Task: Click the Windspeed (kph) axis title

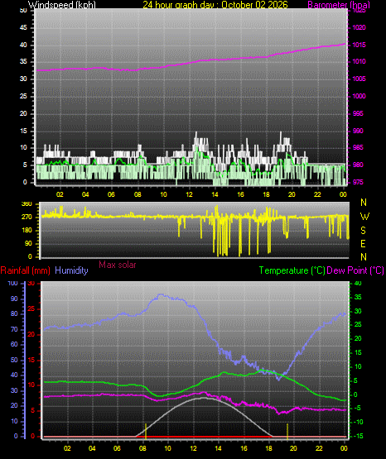Action: click(62, 5)
